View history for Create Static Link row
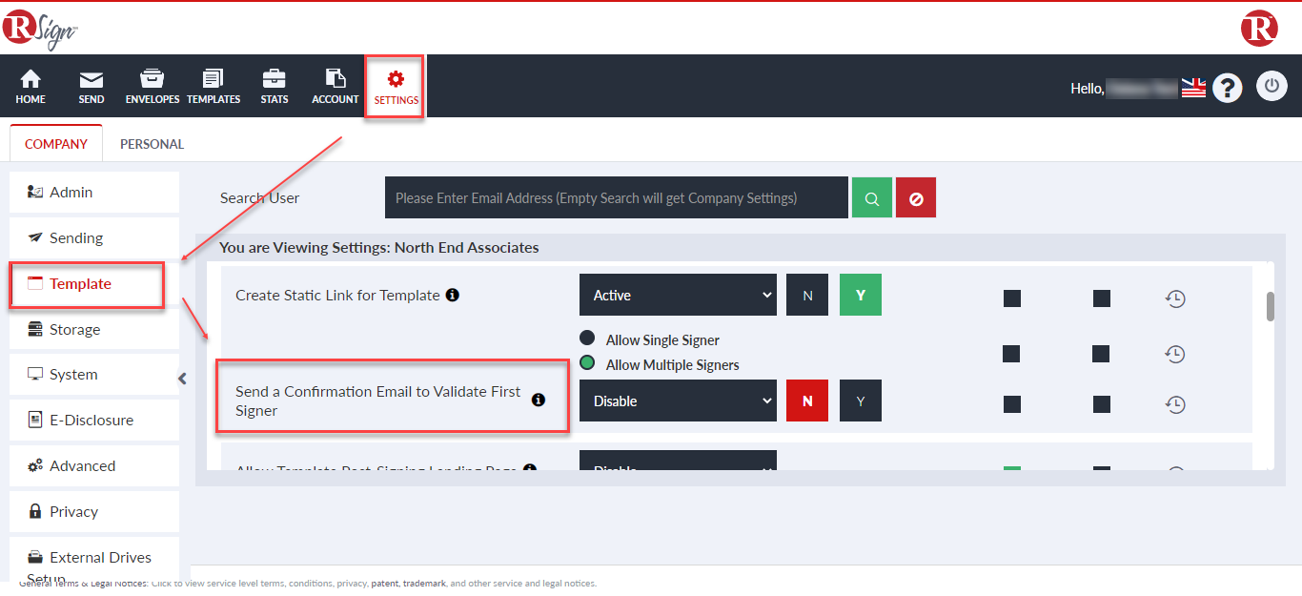The width and height of the screenshot is (1302, 596). tap(1175, 298)
